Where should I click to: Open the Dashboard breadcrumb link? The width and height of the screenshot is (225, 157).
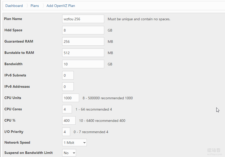pyautogui.click(x=14, y=6)
